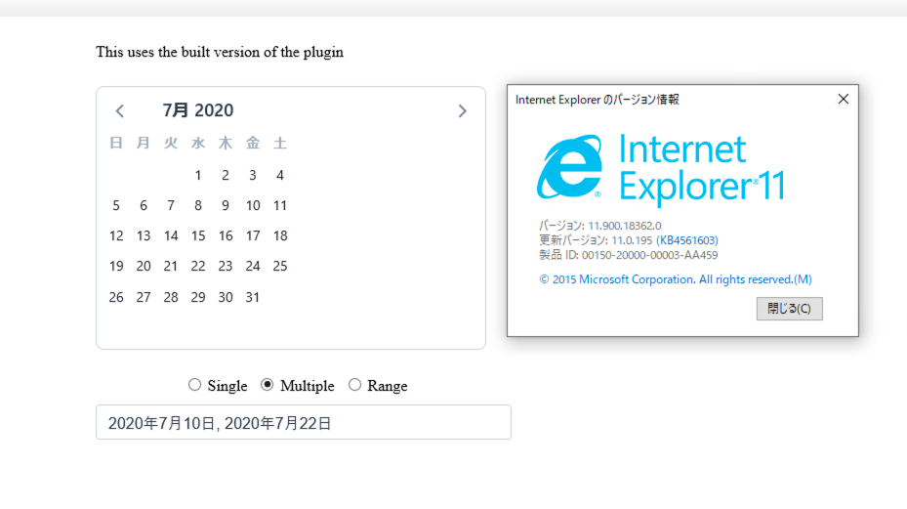Image resolution: width=907 pixels, height=509 pixels.
Task: Pick July 18 in the calendar
Action: 280,235
